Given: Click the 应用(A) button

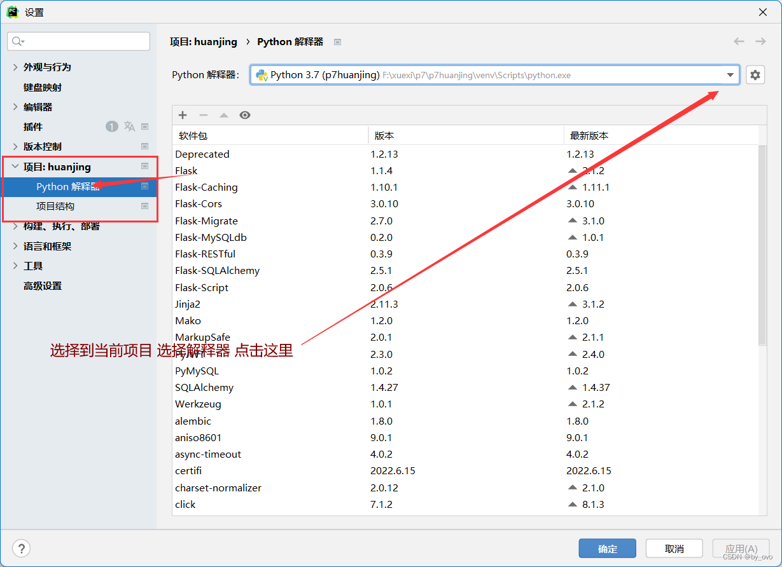Looking at the screenshot, I should pos(741,549).
